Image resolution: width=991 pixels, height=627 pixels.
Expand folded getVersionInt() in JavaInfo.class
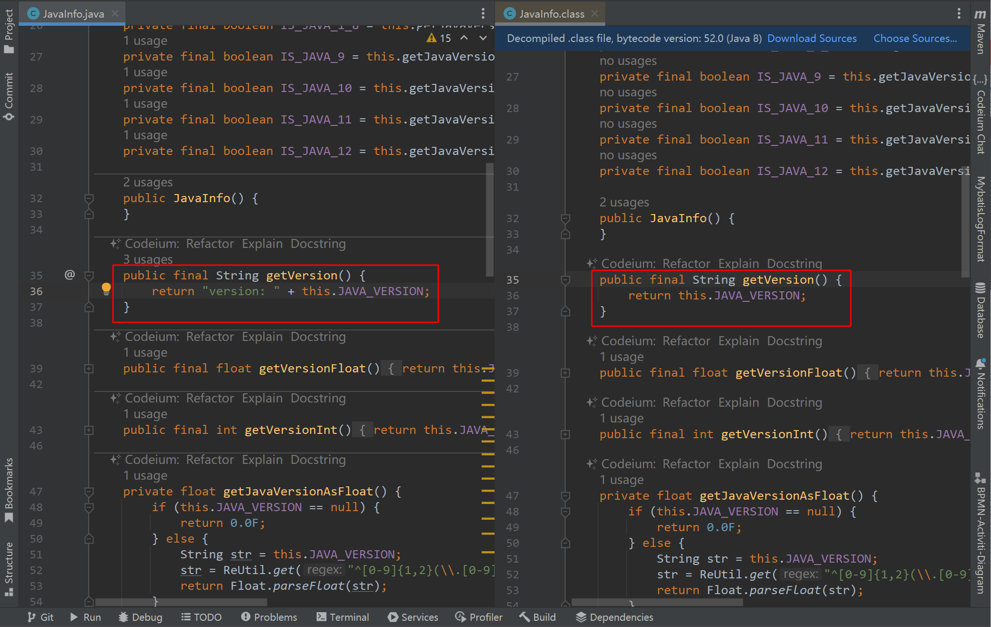[565, 434]
